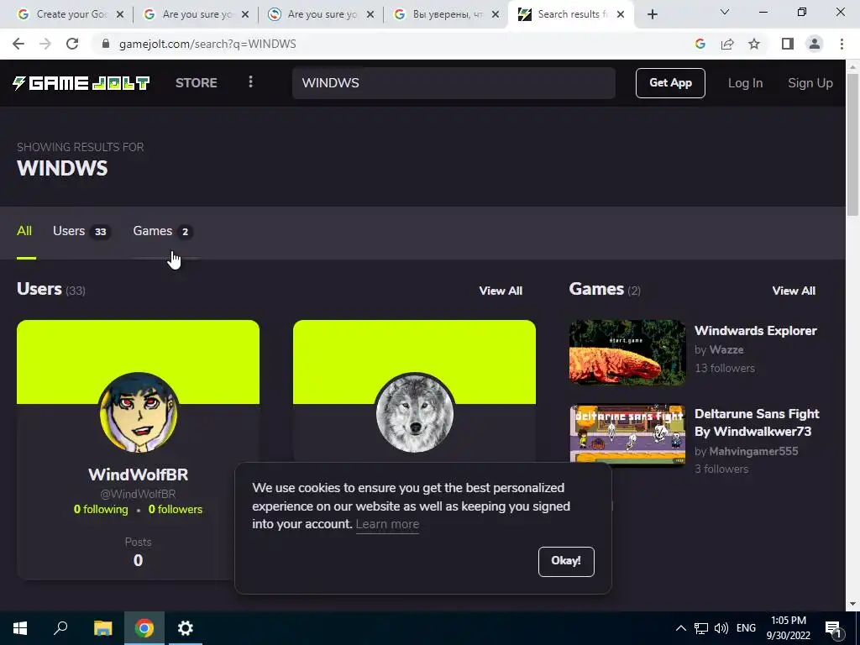
Task: Select the Games 2 tab
Action: (164, 231)
